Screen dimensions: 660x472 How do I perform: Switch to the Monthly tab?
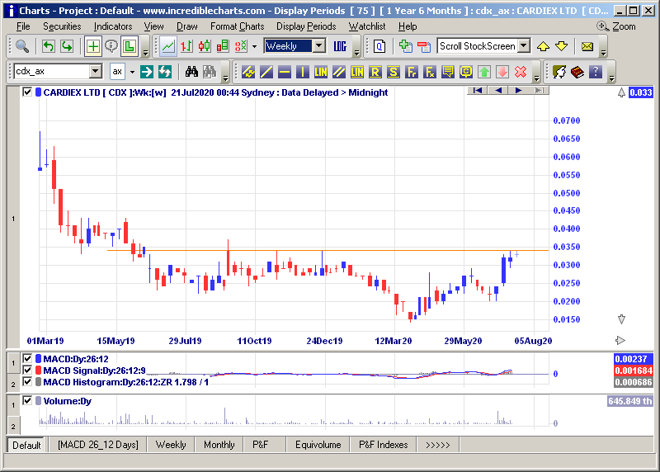[219, 445]
